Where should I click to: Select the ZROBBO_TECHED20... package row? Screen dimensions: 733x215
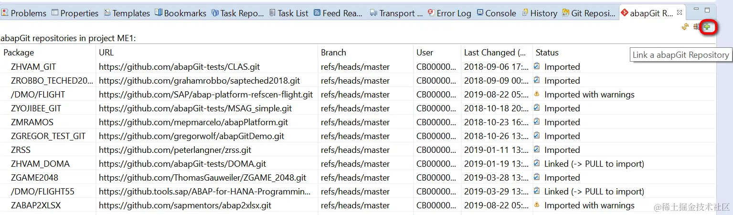coord(52,81)
